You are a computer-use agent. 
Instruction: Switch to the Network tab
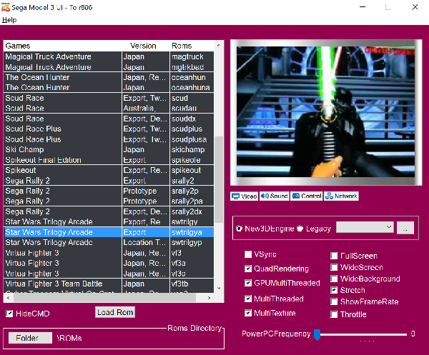(x=341, y=196)
